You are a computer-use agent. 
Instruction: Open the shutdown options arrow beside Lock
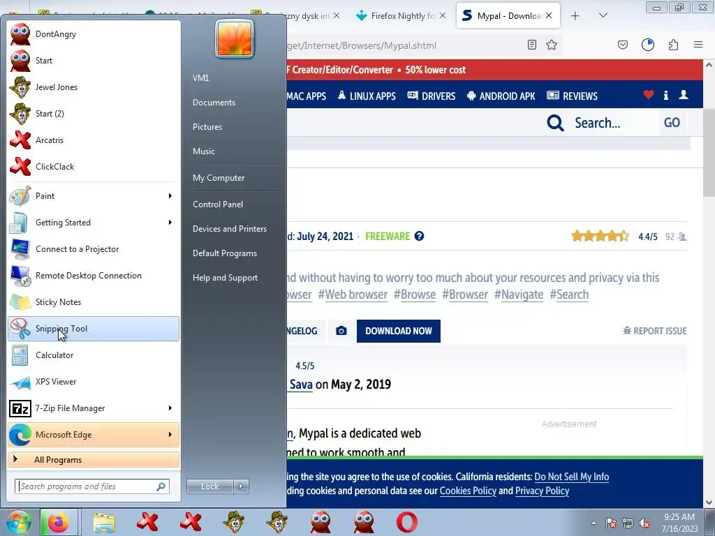[x=241, y=486]
